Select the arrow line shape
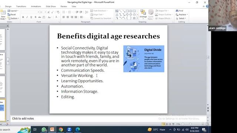 coord(124,11)
